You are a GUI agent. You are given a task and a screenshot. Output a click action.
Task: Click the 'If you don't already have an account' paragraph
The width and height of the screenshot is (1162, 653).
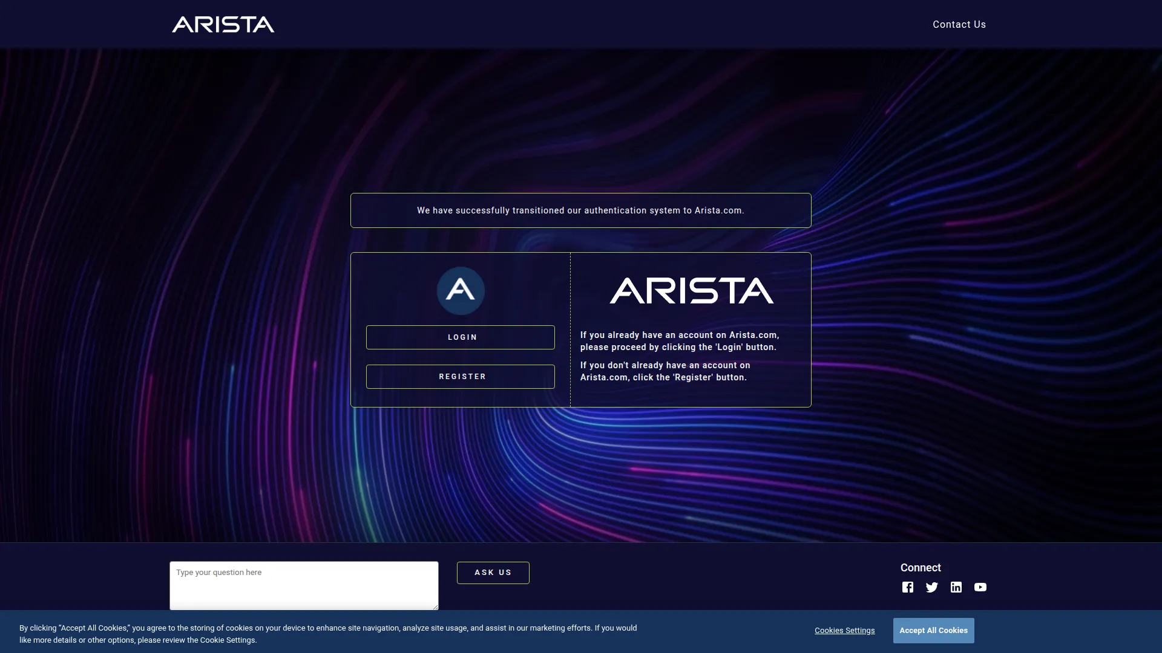665,371
